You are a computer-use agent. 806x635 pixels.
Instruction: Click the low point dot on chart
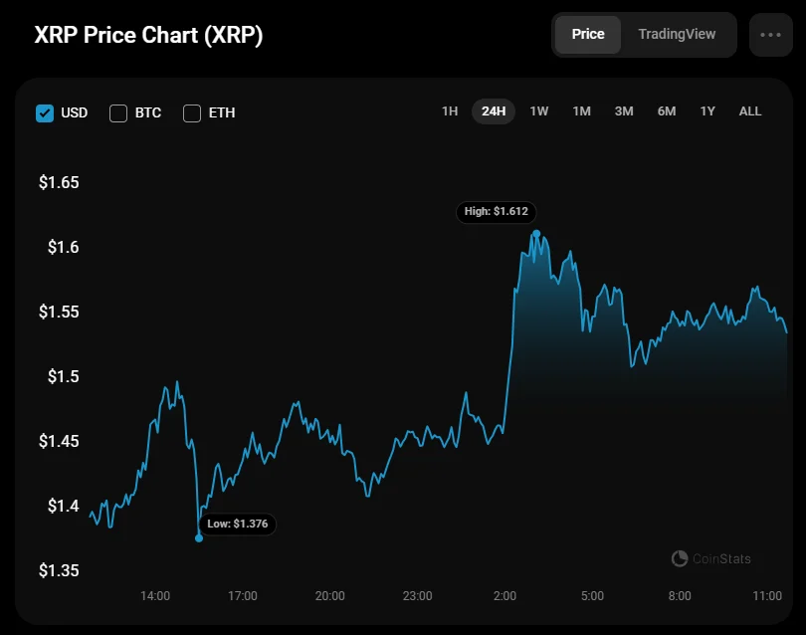coord(199,538)
